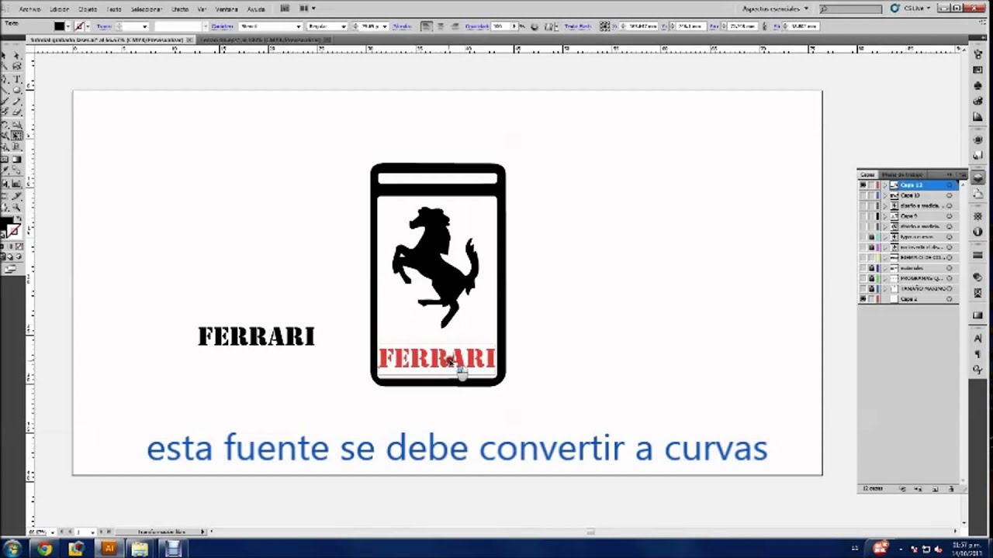
Task: Select the Hand tool
Action: 5,206
